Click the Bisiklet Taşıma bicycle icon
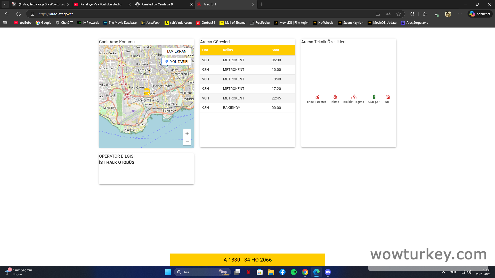The height and width of the screenshot is (278, 495). 354,97
